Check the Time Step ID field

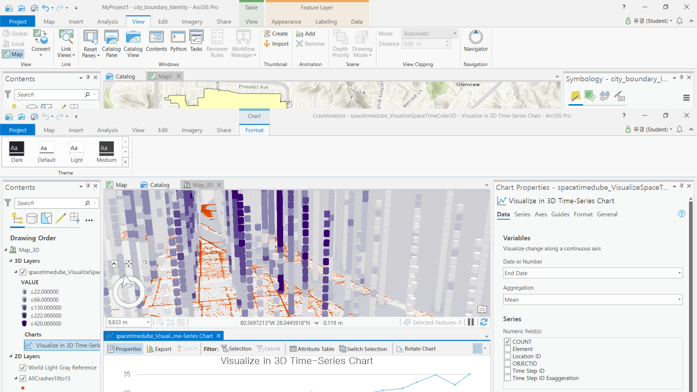(508, 371)
